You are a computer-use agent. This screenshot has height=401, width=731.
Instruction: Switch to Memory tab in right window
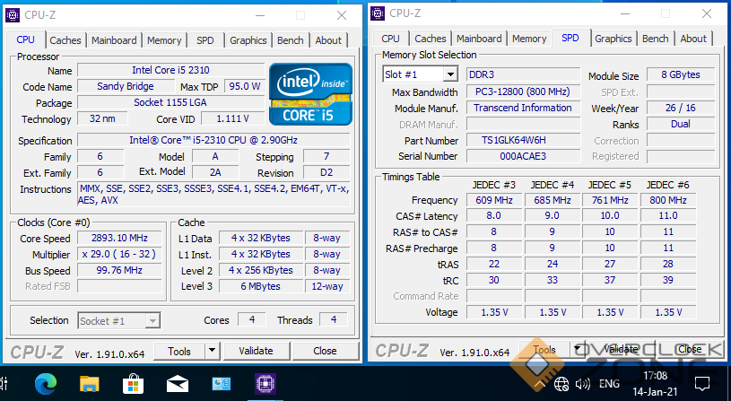point(529,39)
